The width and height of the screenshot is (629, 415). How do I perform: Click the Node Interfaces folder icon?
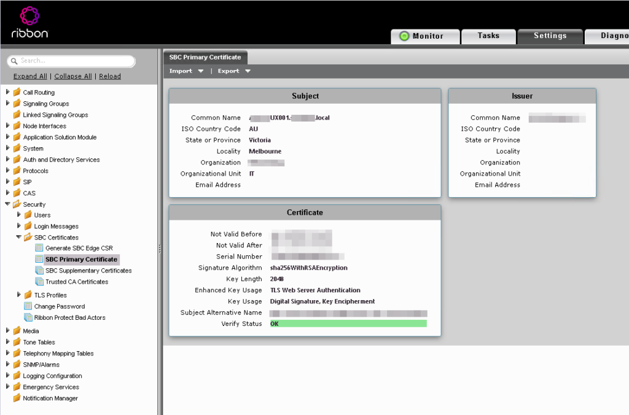[x=17, y=126]
